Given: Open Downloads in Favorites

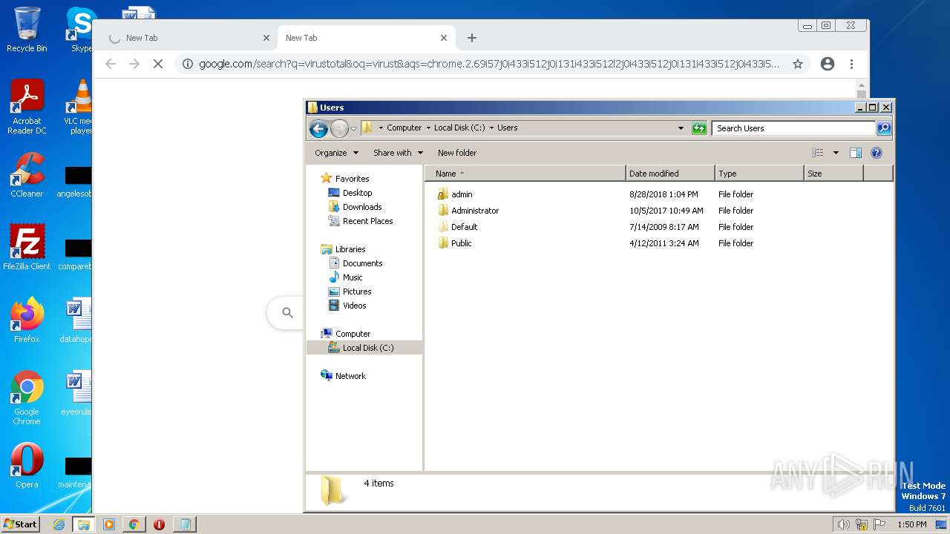Looking at the screenshot, I should pyautogui.click(x=355, y=207).
